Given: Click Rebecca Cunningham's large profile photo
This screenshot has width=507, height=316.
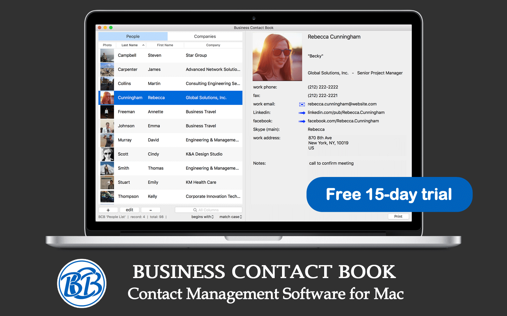Looking at the screenshot, I should 277,57.
